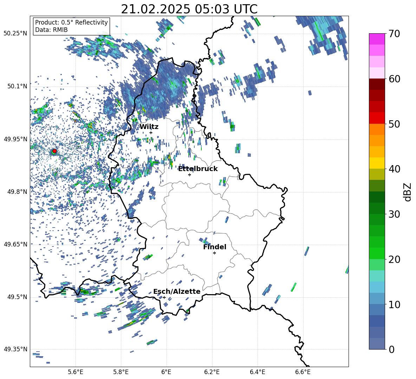This screenshot has height=379, width=416.
Task: Click the 6.4°E longitude label
Action: pyautogui.click(x=257, y=372)
